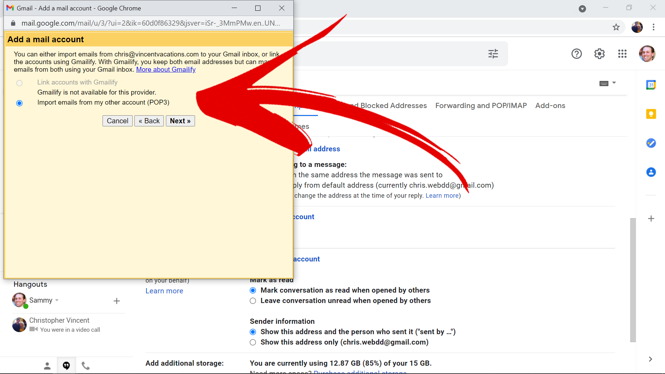The height and width of the screenshot is (374, 665).
Task: Open the More about Gmailify link
Action: tap(166, 70)
